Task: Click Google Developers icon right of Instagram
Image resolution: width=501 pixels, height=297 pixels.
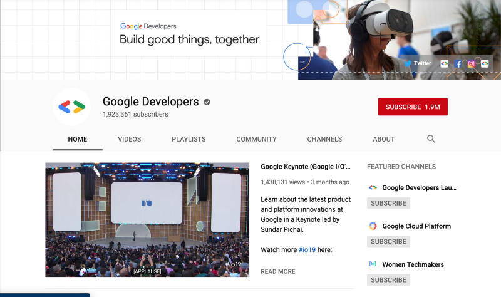Action: pyautogui.click(x=485, y=64)
